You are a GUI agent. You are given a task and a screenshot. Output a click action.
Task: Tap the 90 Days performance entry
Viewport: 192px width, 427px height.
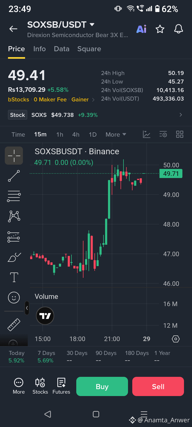[x=106, y=357]
